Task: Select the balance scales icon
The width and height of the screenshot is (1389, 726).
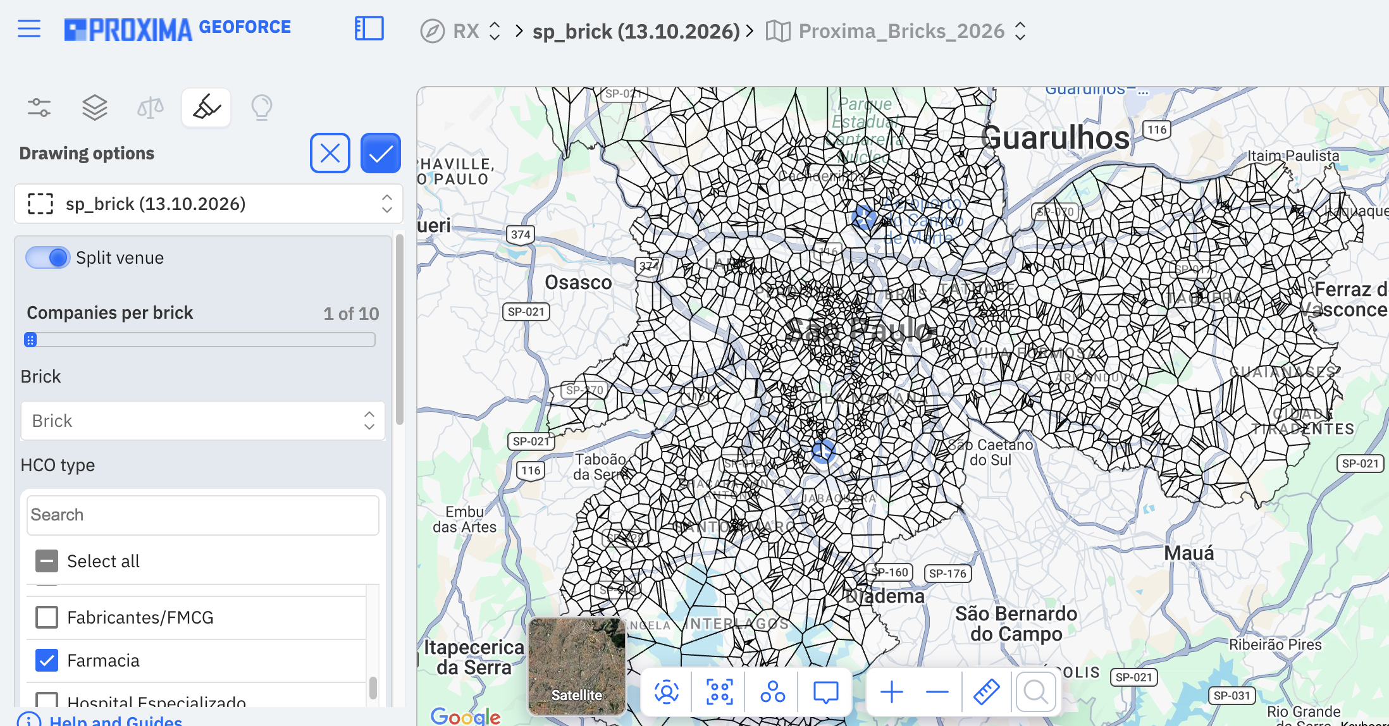Action: pos(151,108)
